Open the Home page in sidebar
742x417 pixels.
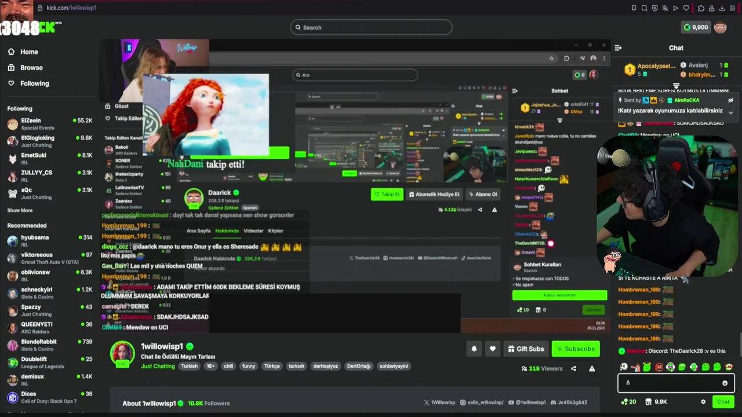click(x=23, y=52)
